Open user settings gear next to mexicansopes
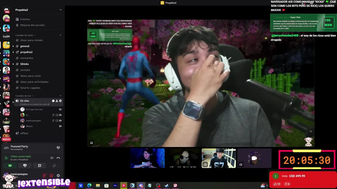The image size is (337, 189). click(x=58, y=176)
